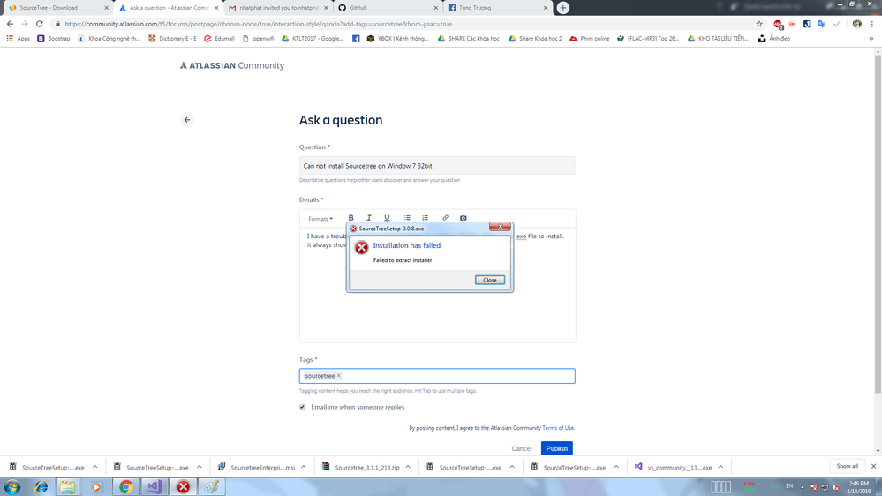Click Show all downloads
Screen dimensions: 882x496
coord(847,466)
